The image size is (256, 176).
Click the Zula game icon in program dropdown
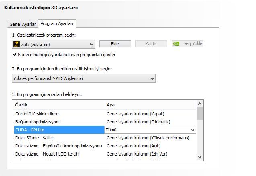coord(16,44)
